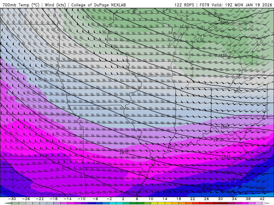Viewport: 274px width, 205px height.
Task: Click the 2880 height contour label
Action: coord(225,127)
